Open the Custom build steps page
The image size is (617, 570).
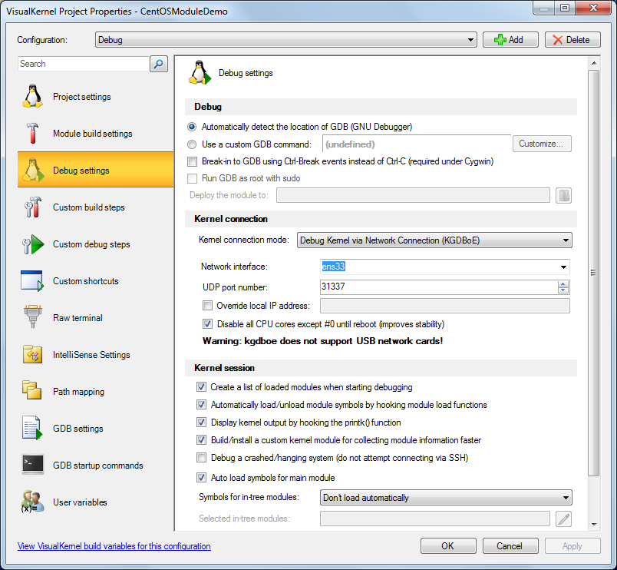click(x=95, y=207)
